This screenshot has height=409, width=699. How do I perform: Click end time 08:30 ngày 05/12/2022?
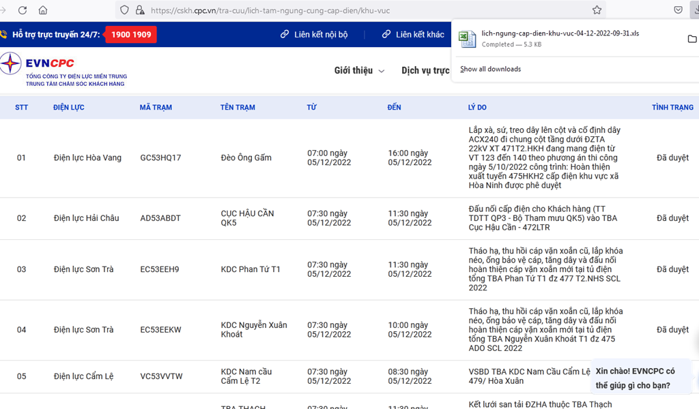point(410,376)
